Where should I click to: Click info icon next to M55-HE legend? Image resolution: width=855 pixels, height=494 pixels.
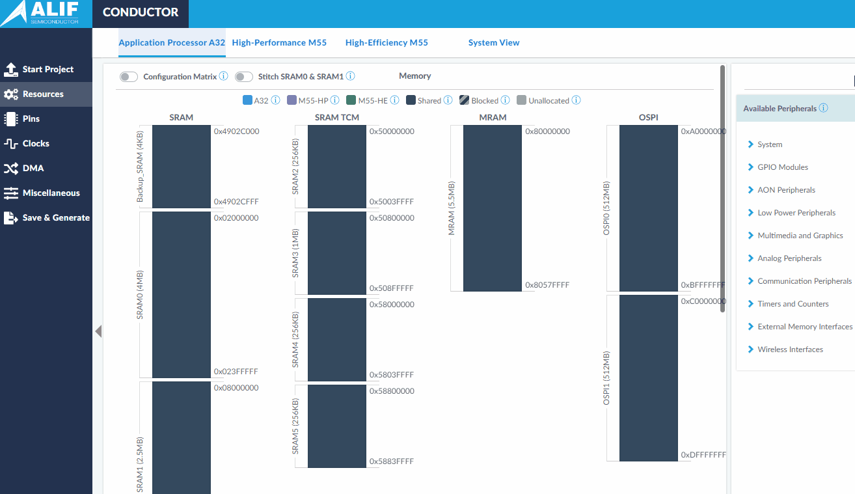pos(395,100)
